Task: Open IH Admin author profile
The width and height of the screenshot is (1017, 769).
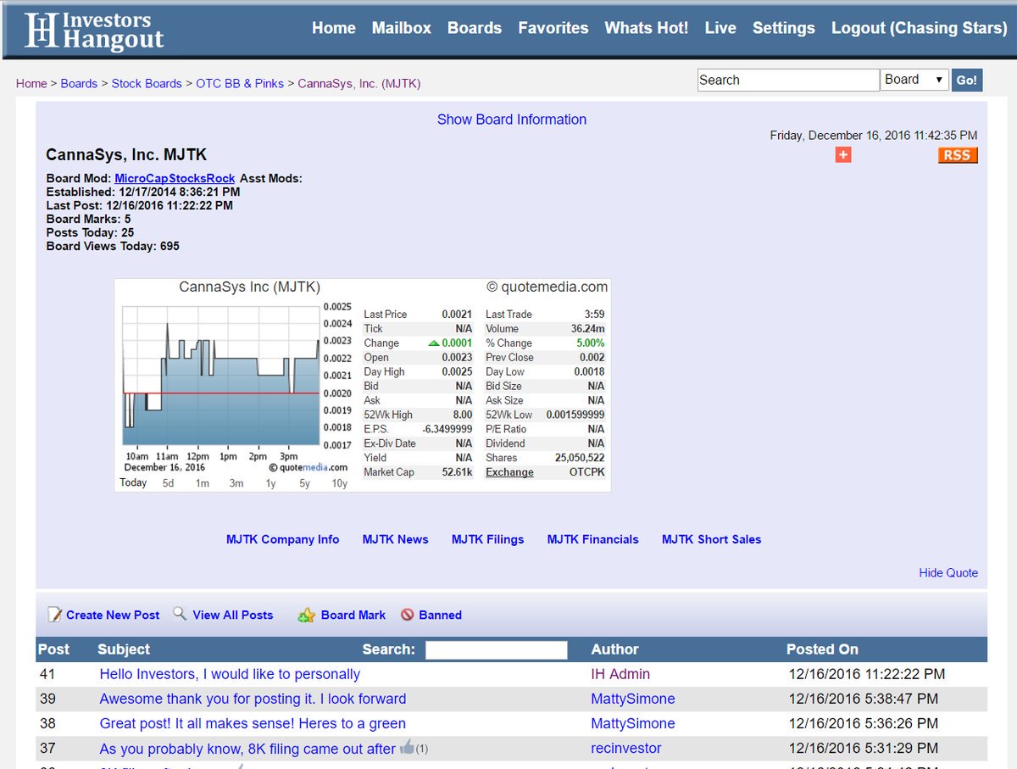Action: click(x=620, y=675)
